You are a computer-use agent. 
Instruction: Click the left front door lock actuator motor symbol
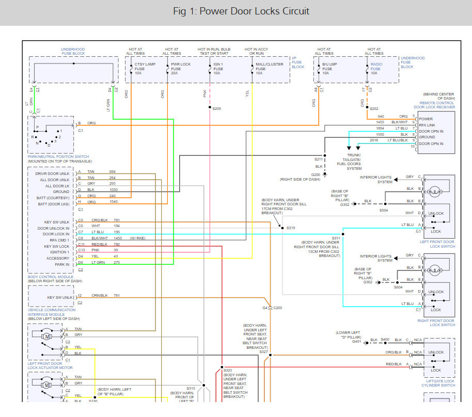click(x=45, y=336)
